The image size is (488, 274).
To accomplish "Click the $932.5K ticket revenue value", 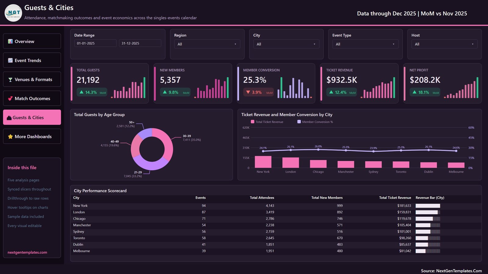I will pyautogui.click(x=342, y=80).
